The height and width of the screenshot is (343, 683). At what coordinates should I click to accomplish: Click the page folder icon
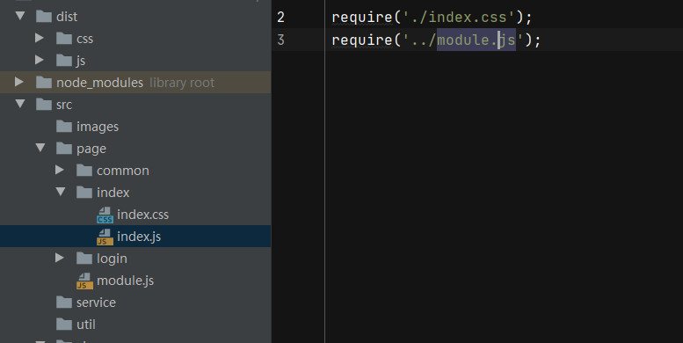[64, 148]
